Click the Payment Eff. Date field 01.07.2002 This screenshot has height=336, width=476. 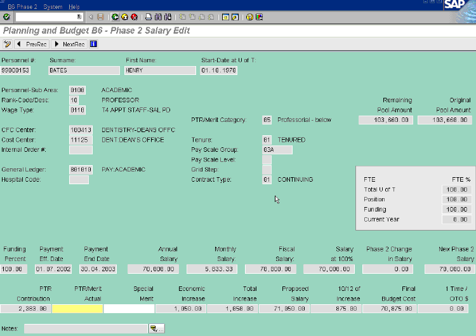[53, 269]
